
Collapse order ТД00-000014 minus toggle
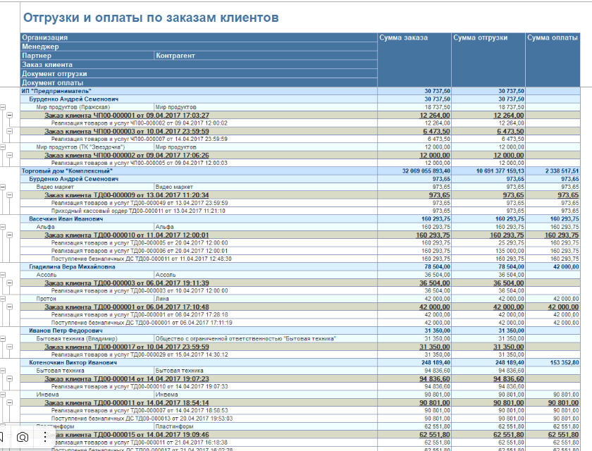(x=11, y=378)
